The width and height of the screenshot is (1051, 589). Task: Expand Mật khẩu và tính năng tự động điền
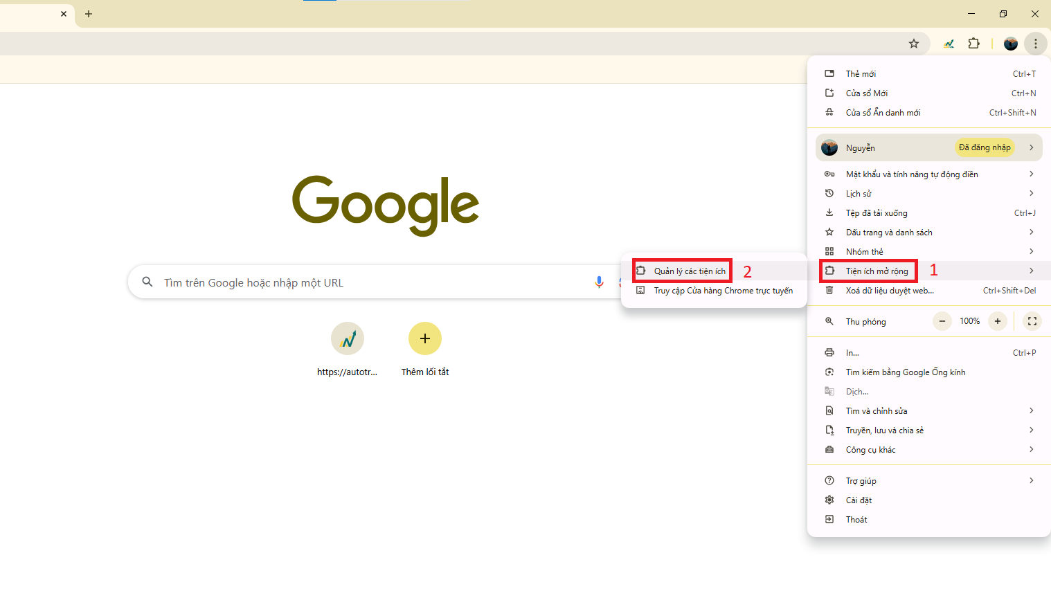[929, 174]
